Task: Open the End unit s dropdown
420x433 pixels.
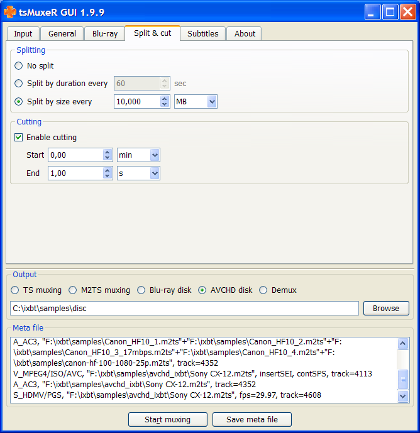Action: (x=138, y=173)
